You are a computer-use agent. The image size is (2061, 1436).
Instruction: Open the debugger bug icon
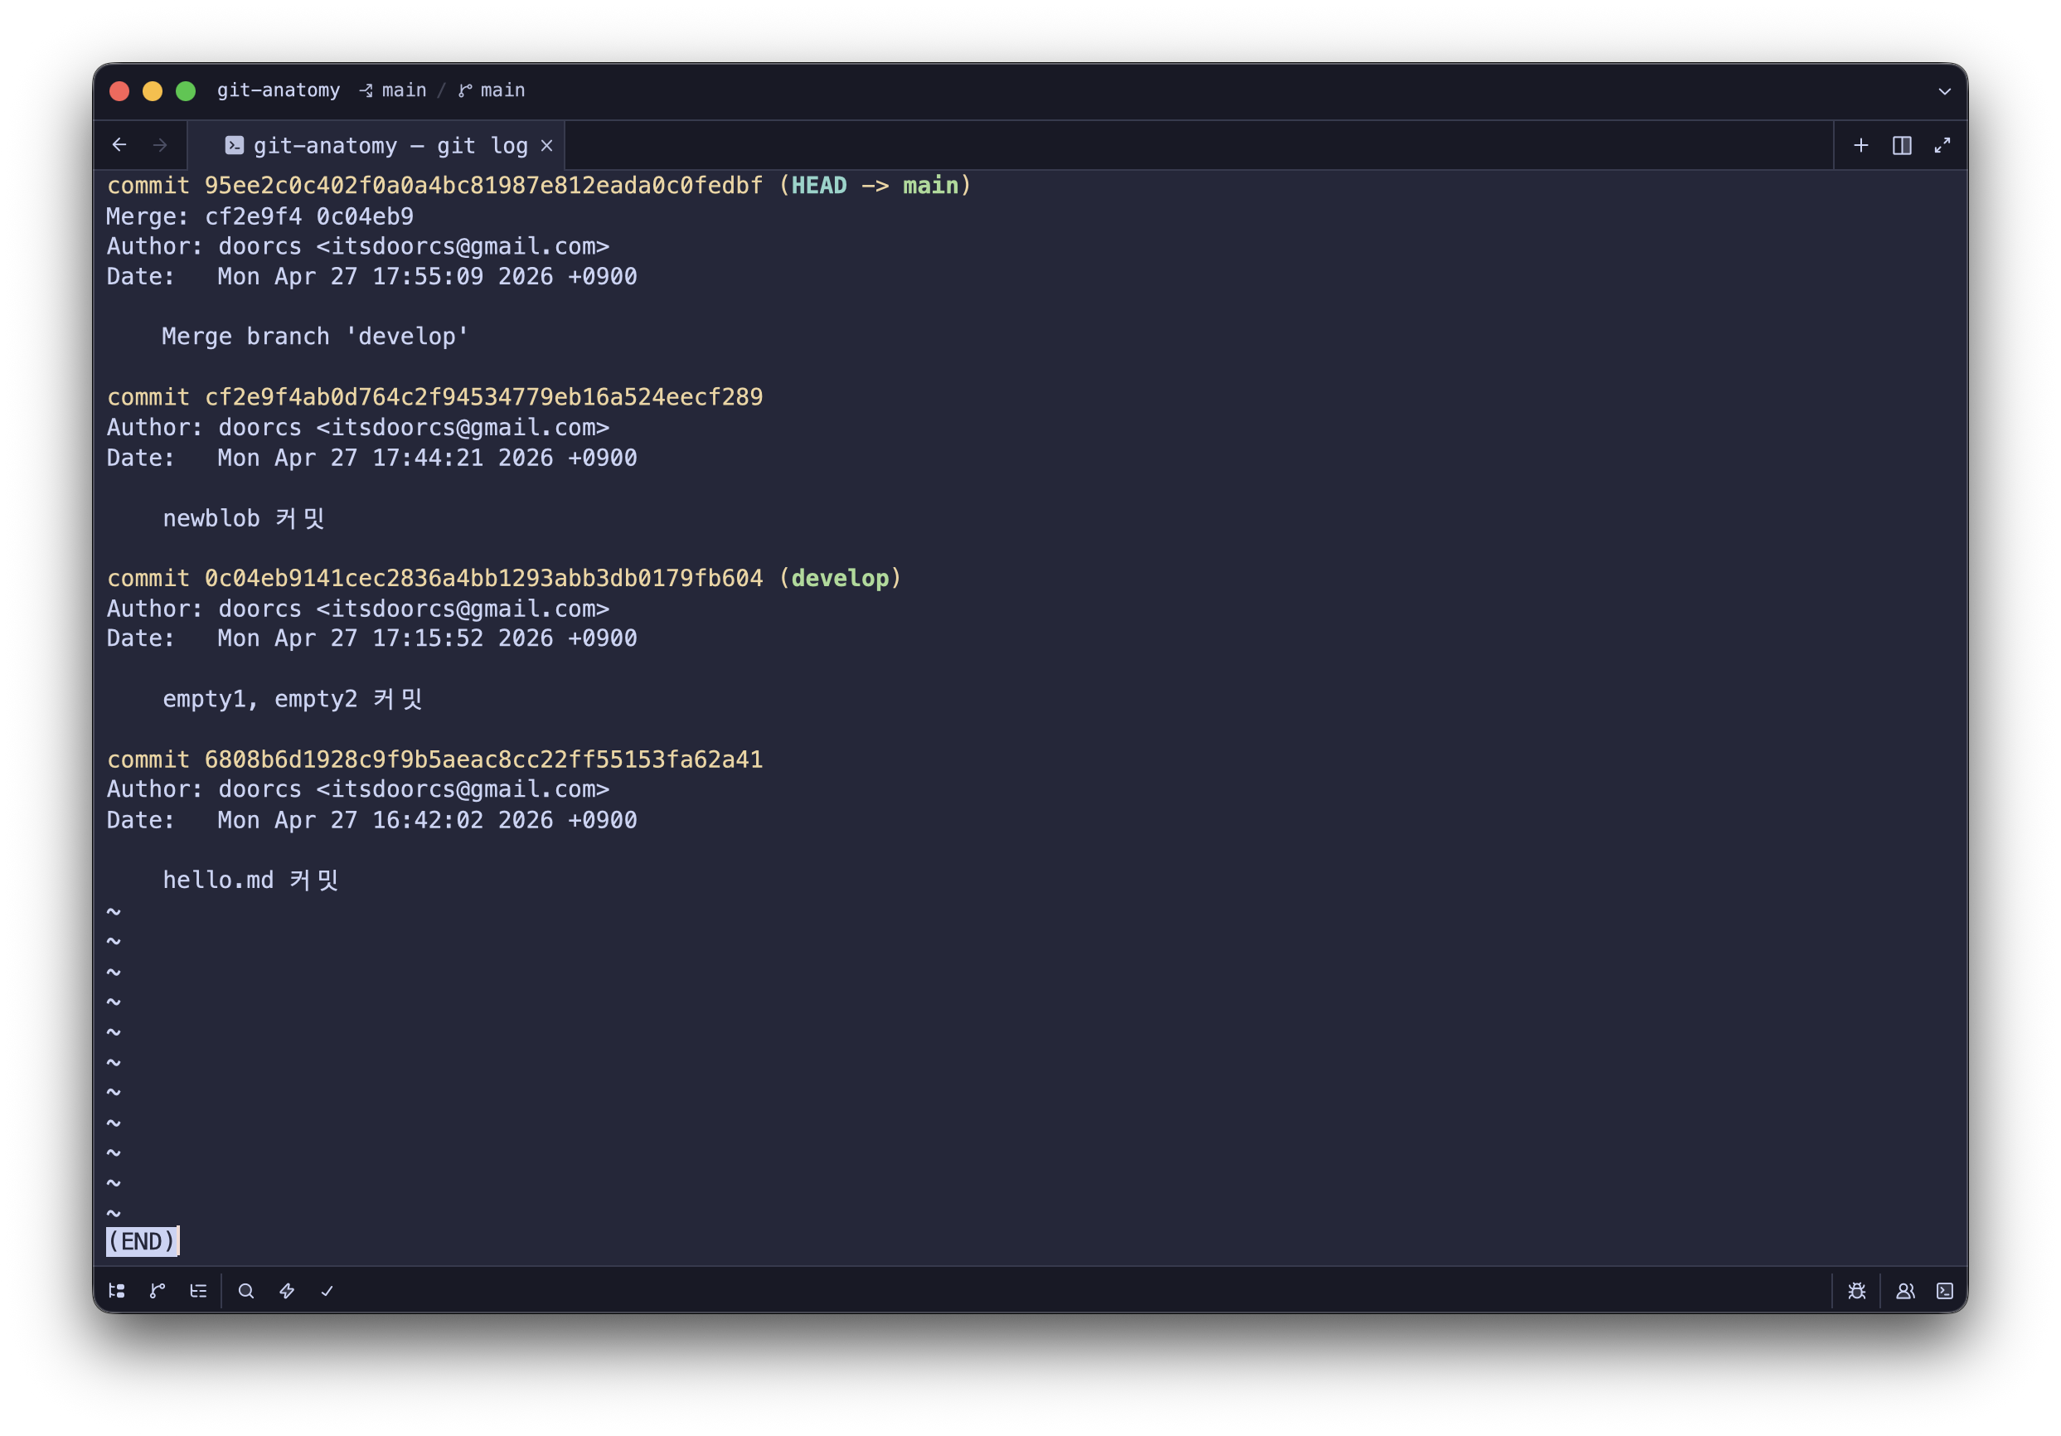(1857, 1291)
